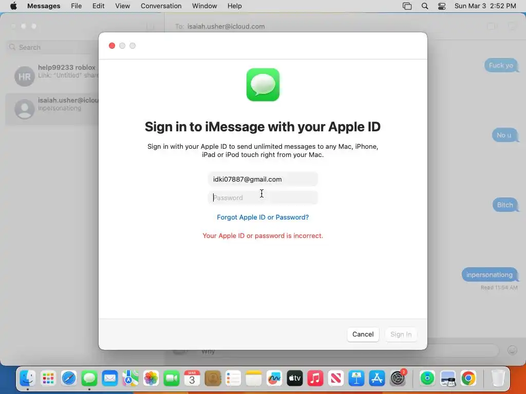Screen dimensions: 526x394
Task: Click the Messages dock icon
Action: tap(89, 379)
